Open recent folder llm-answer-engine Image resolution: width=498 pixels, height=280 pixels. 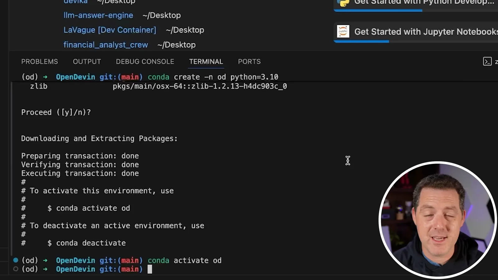click(x=98, y=15)
